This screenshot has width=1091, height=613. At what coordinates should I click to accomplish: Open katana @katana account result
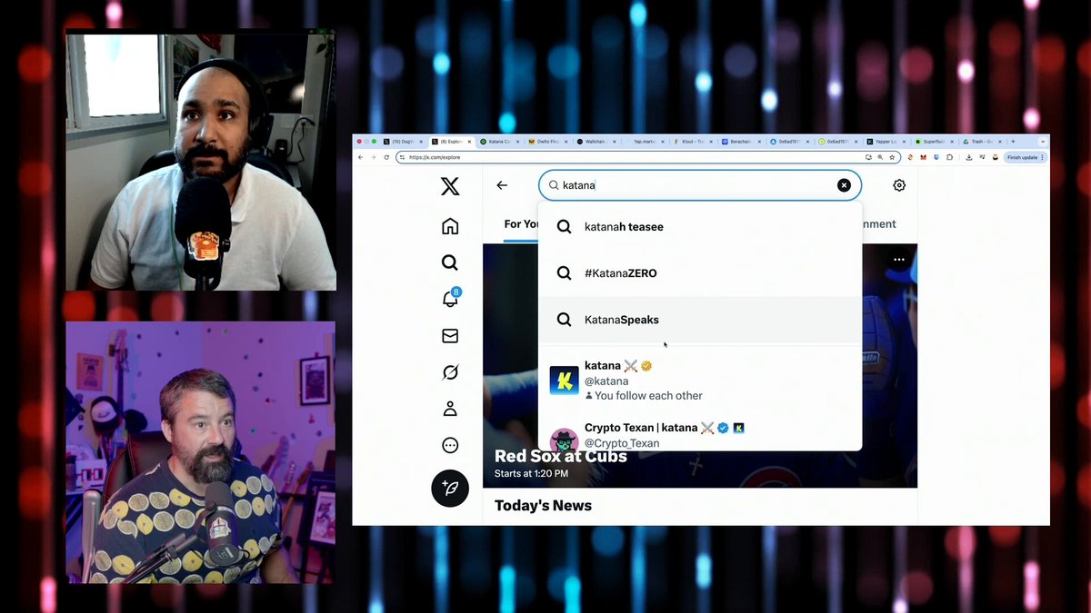[x=700, y=381]
